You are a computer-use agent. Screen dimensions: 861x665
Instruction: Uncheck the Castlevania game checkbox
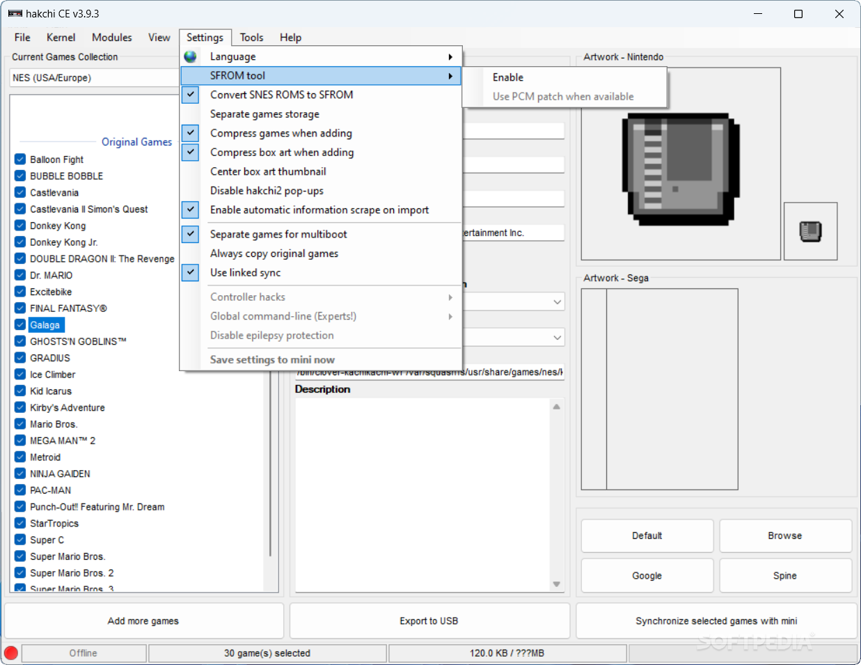tap(20, 192)
